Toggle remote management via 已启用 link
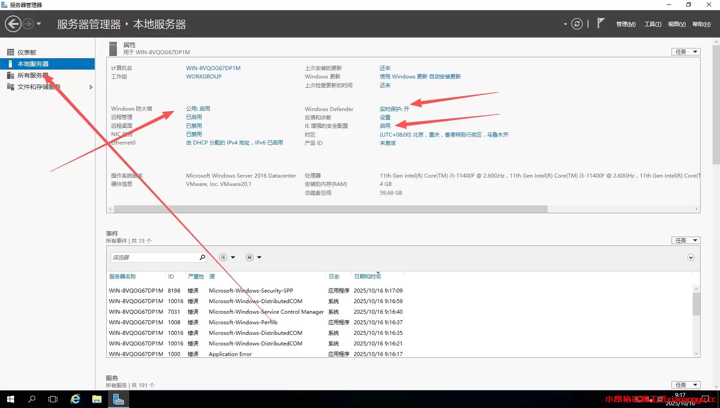Viewport: 720px width, 408px height. tap(194, 117)
